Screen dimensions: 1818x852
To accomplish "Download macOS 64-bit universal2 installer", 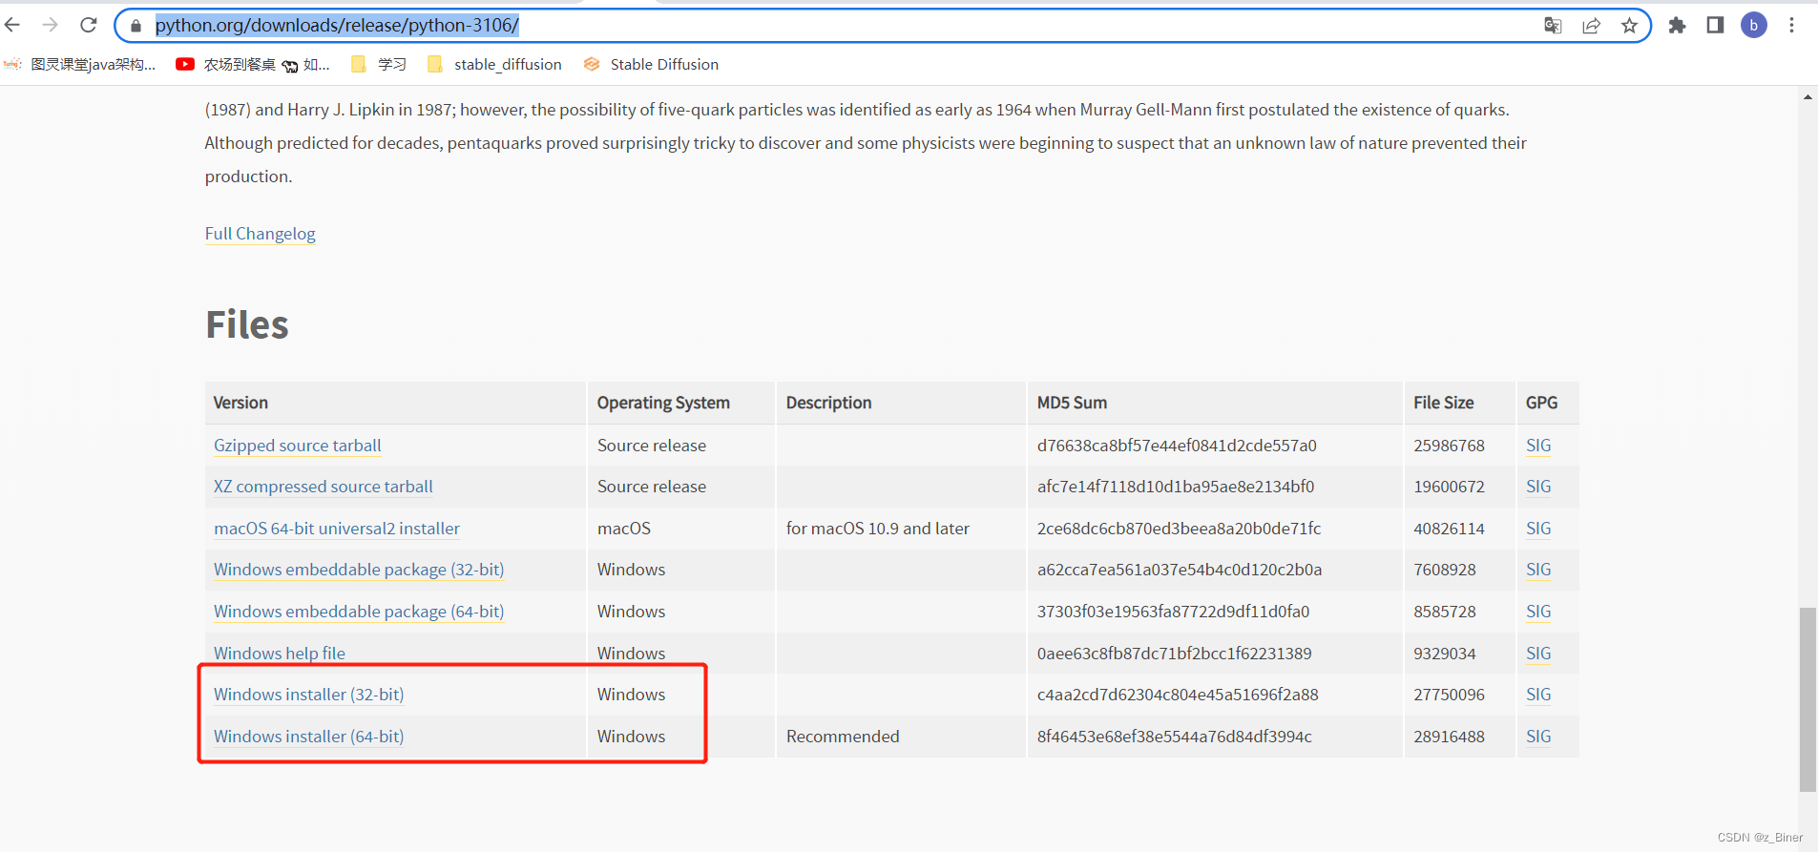I will (x=336, y=529).
